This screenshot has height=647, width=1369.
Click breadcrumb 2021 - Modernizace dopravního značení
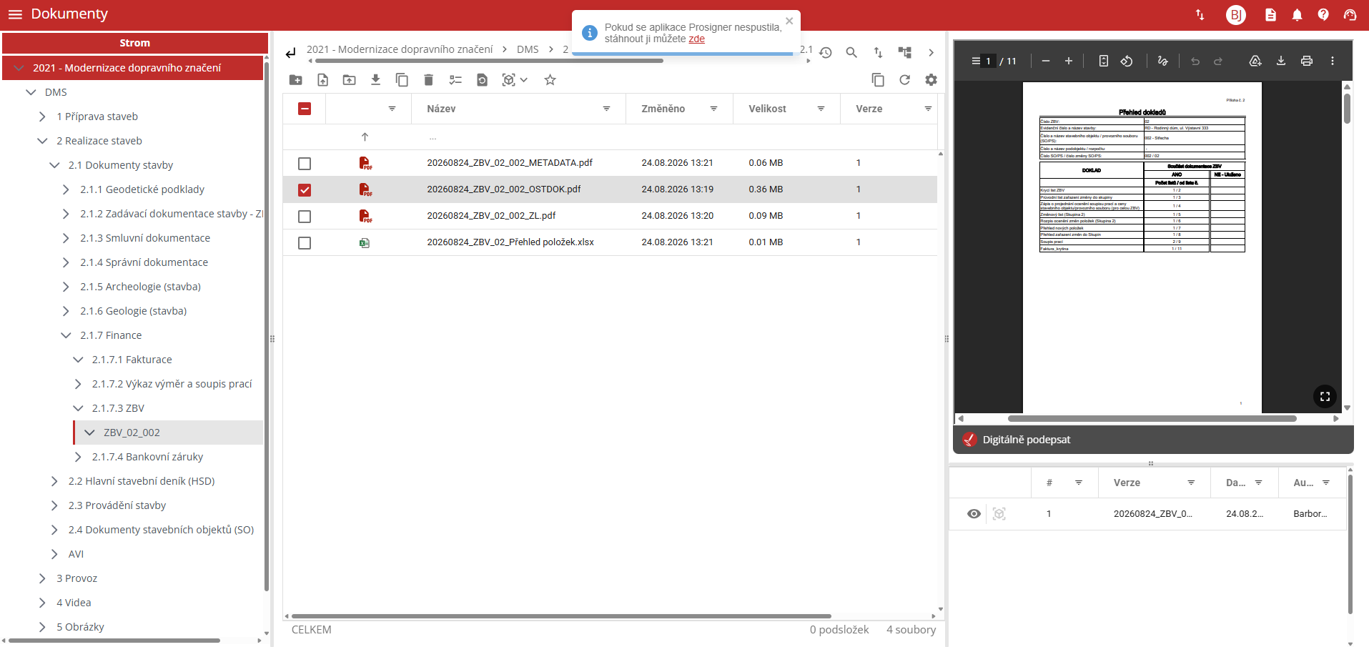pyautogui.click(x=400, y=49)
